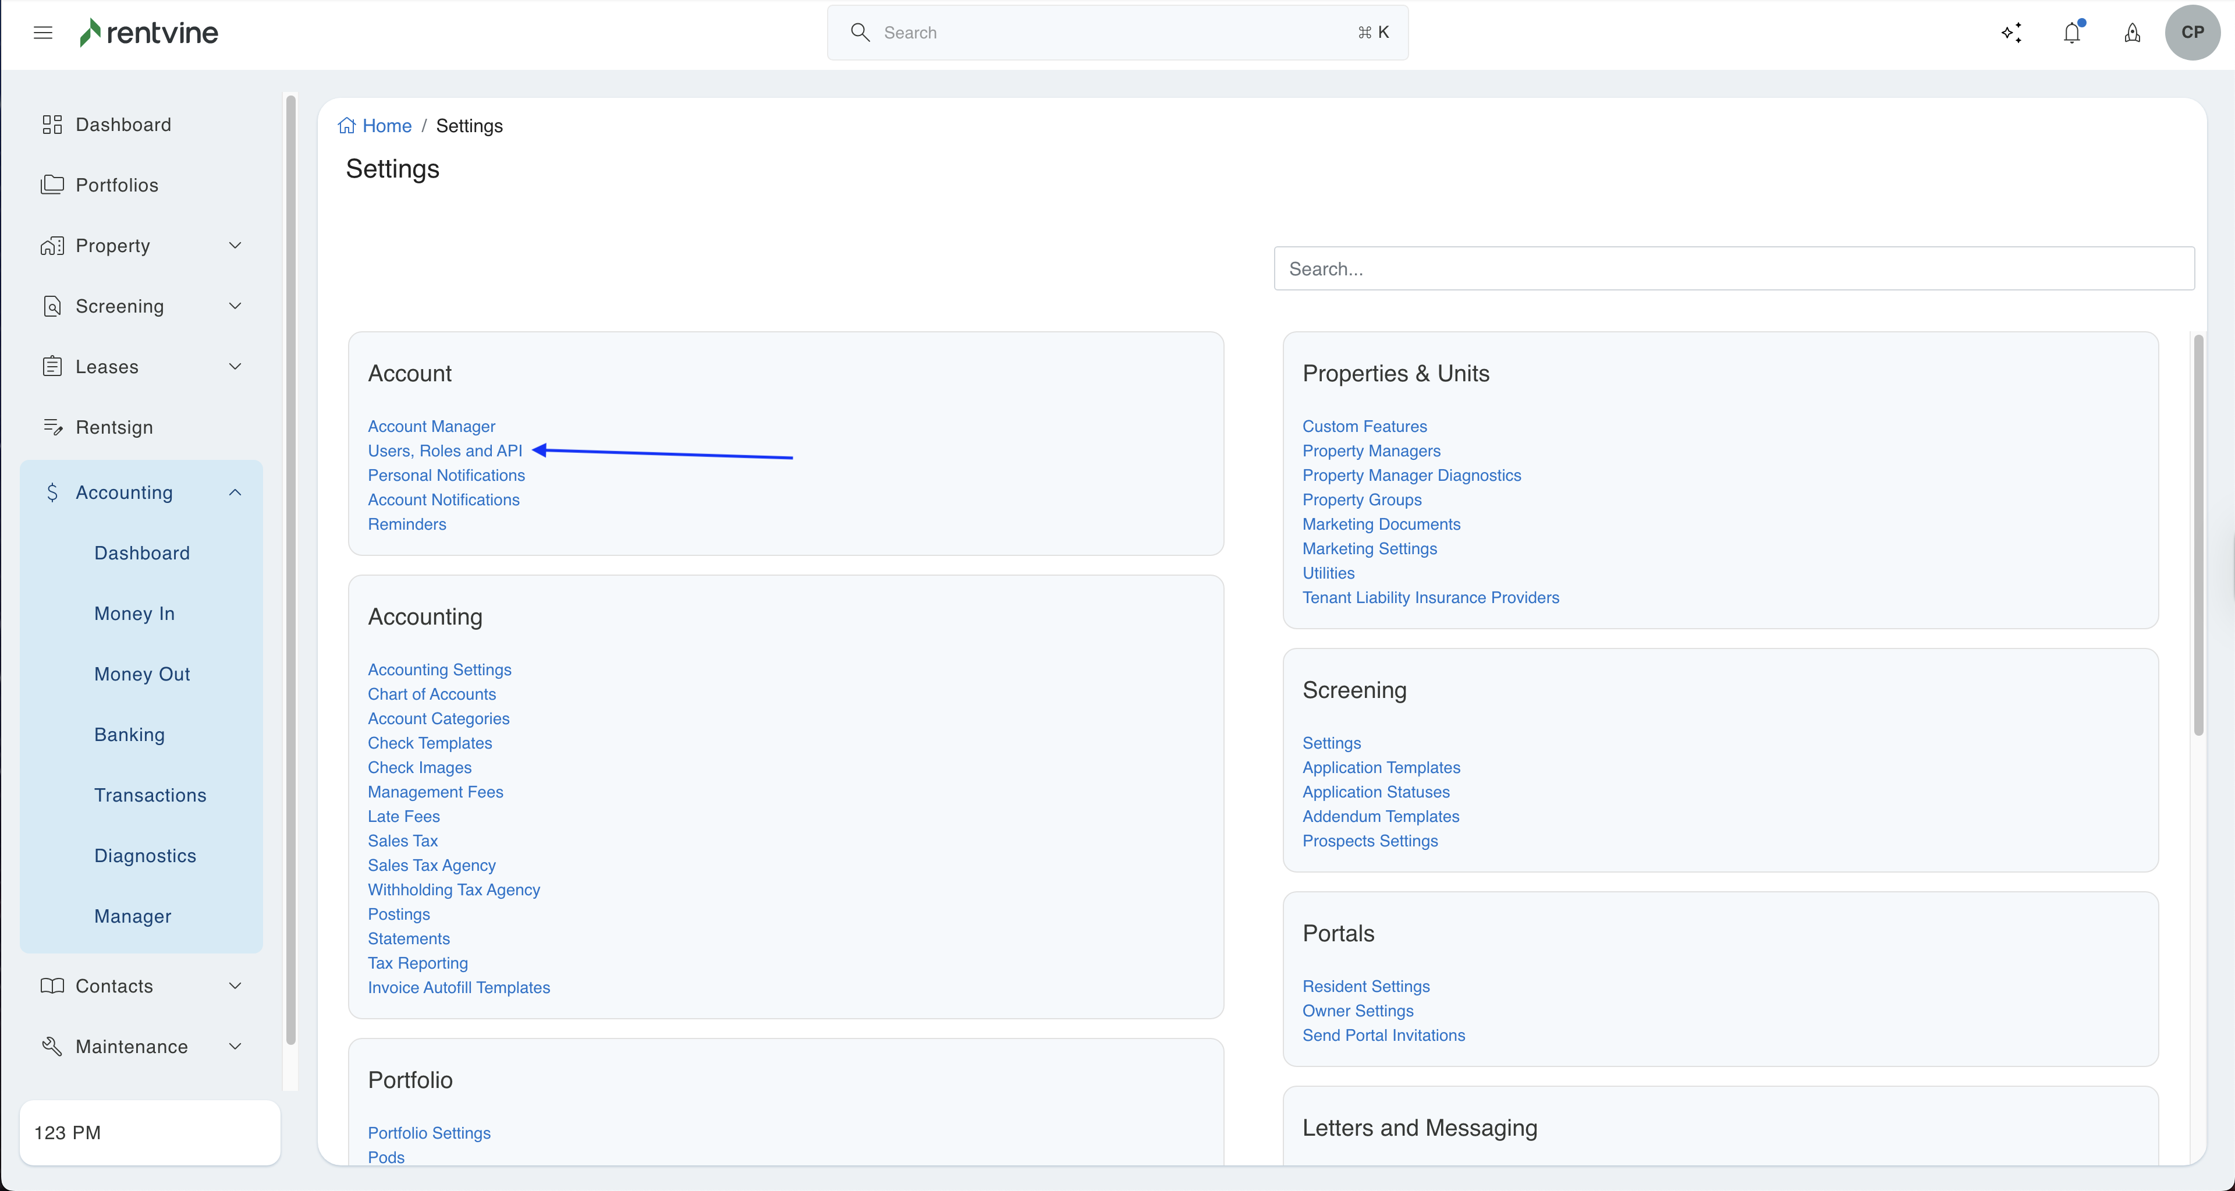This screenshot has width=2235, height=1191.
Task: Click the Rentvine logo
Action: (x=148, y=33)
